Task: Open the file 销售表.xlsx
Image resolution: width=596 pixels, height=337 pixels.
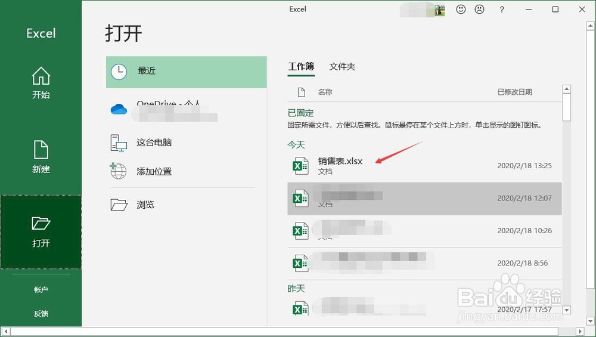Action: click(x=424, y=165)
